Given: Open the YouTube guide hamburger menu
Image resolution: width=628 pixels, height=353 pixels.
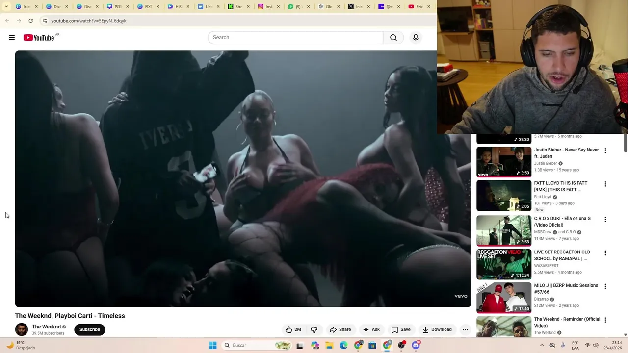Looking at the screenshot, I should [12, 38].
